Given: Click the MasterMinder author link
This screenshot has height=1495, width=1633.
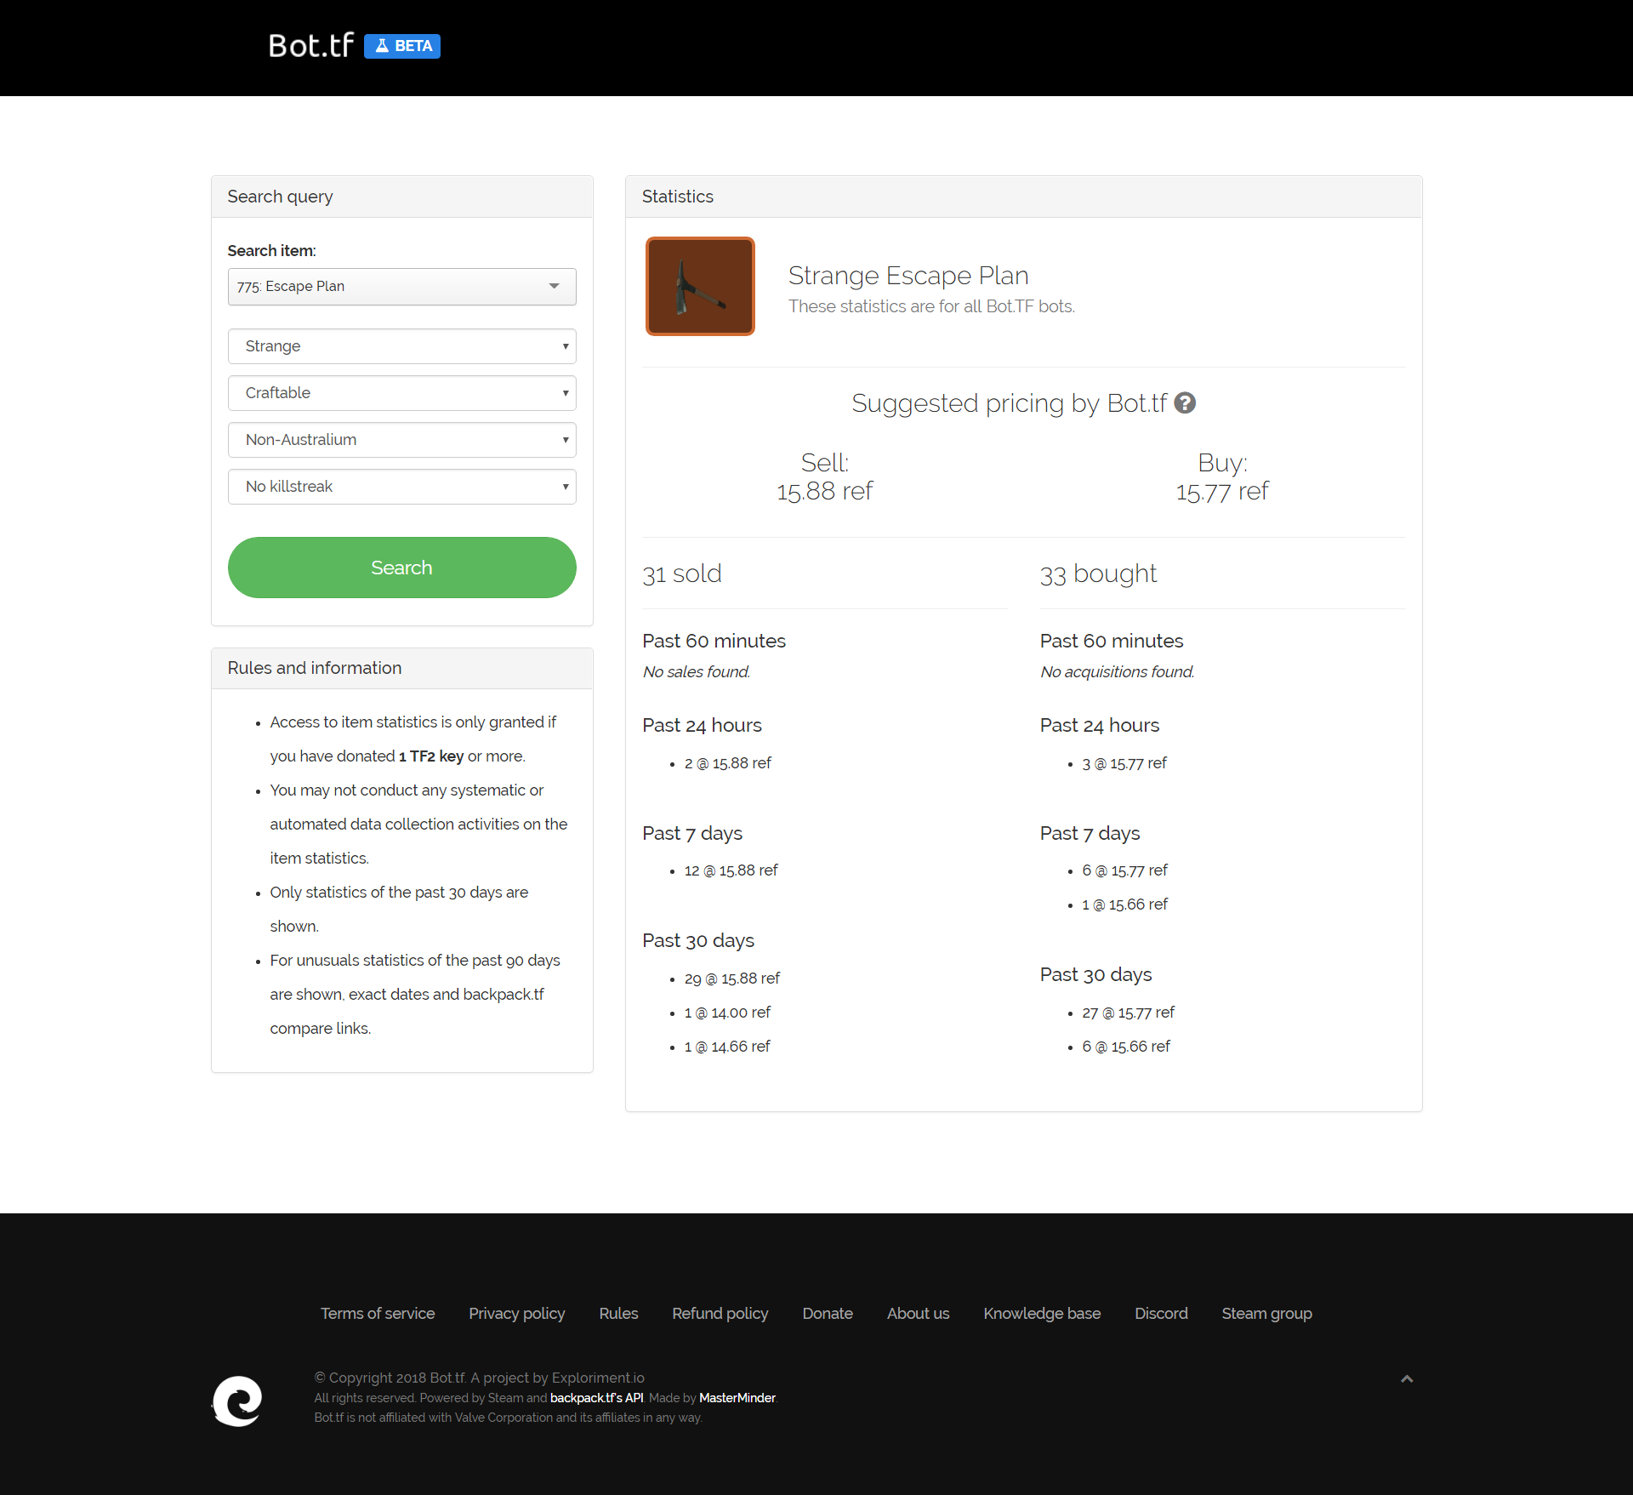Looking at the screenshot, I should (737, 1398).
